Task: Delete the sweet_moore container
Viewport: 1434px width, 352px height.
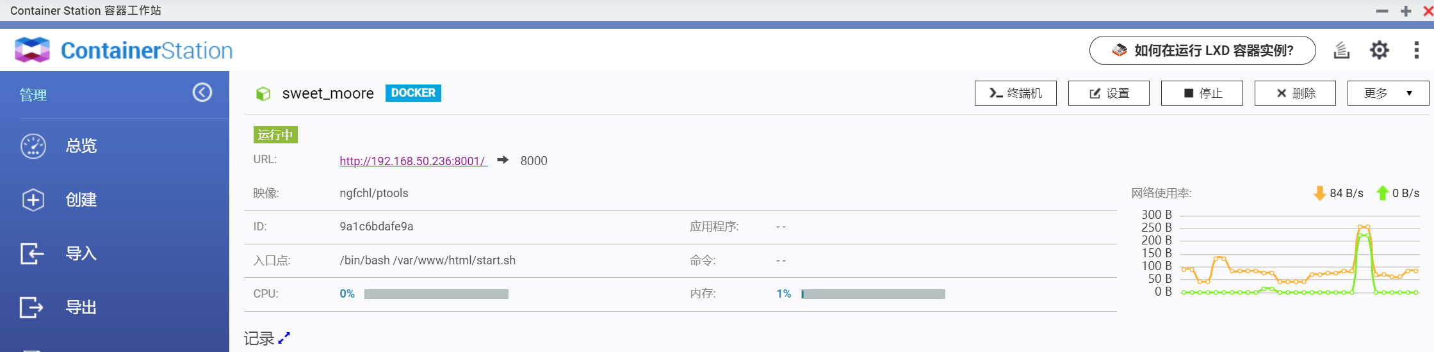Action: pos(1295,93)
